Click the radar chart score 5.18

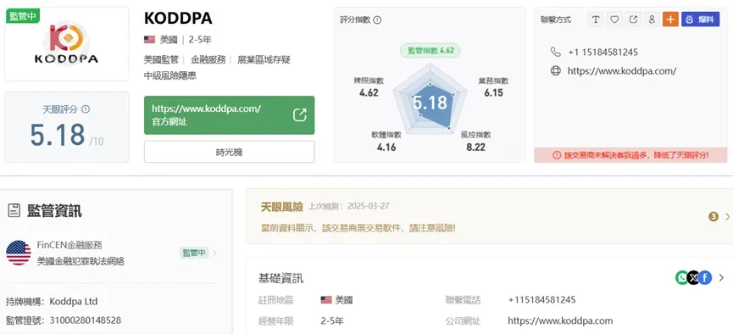(430, 103)
